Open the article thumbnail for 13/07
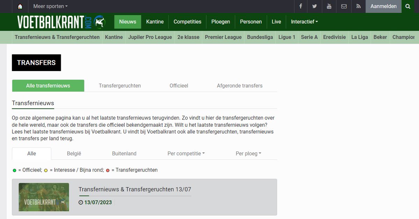Viewport: 419px width, 219px height. click(44, 197)
